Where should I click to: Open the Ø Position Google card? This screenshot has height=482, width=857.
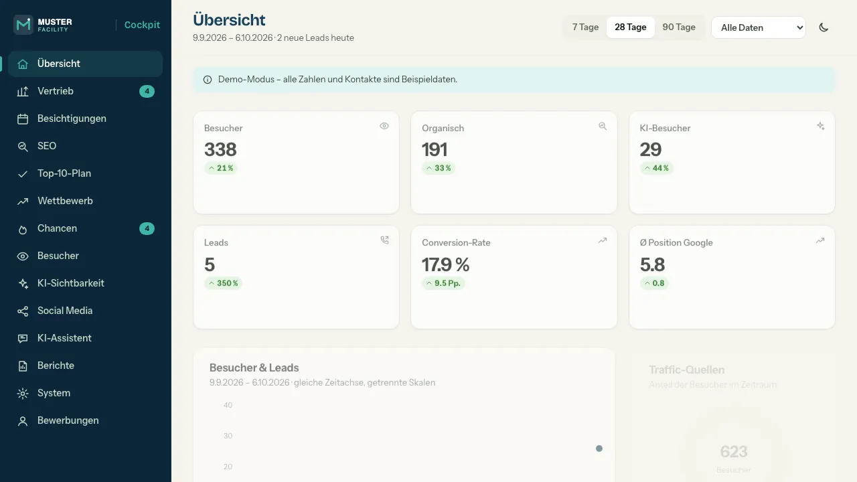[732, 277]
